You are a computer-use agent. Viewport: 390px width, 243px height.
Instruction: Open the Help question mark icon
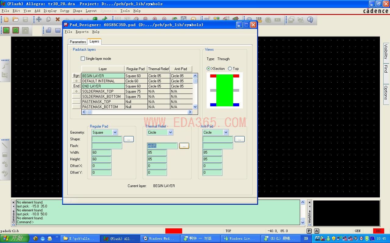(310, 20)
